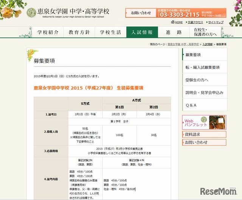Open the 学校生活 menu

pyautogui.click(x=110, y=32)
